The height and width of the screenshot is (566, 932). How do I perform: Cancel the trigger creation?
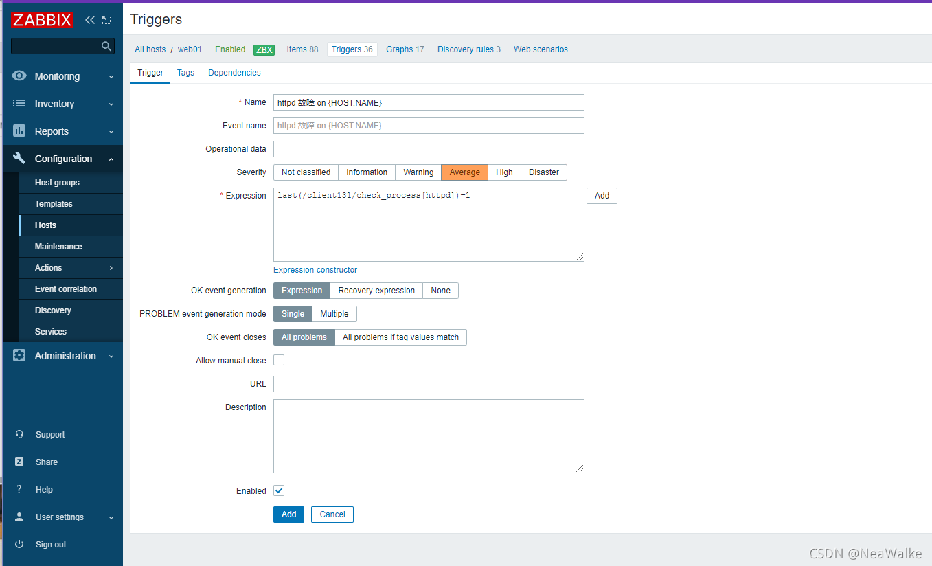tap(332, 514)
